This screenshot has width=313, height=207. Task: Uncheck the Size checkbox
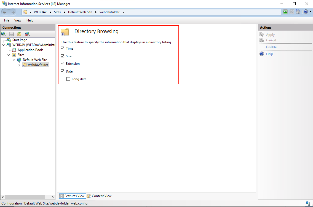(63, 56)
